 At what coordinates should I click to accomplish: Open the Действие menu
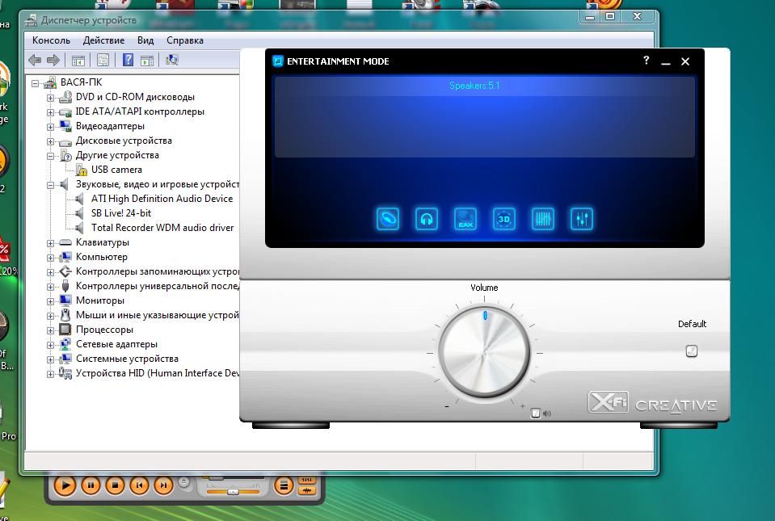(103, 40)
